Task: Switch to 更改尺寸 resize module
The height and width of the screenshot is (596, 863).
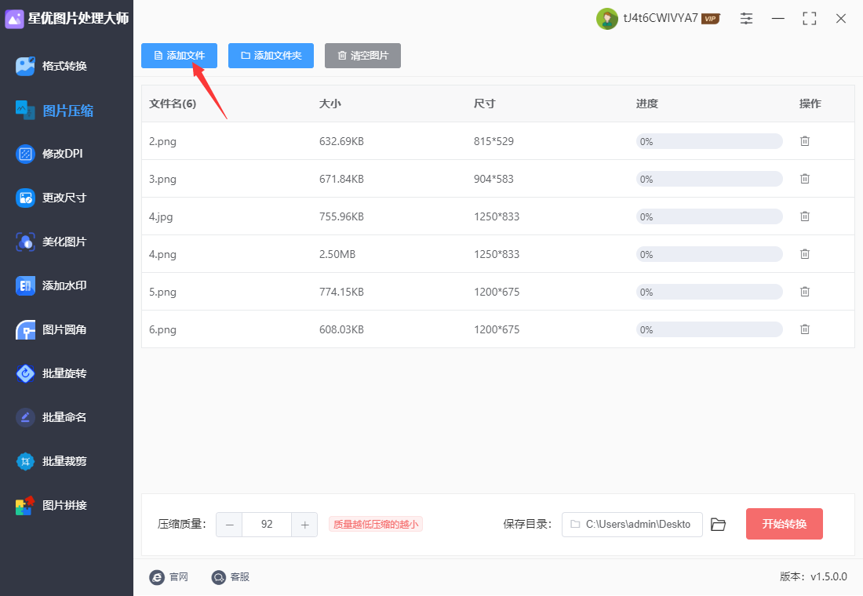Action: (x=51, y=198)
